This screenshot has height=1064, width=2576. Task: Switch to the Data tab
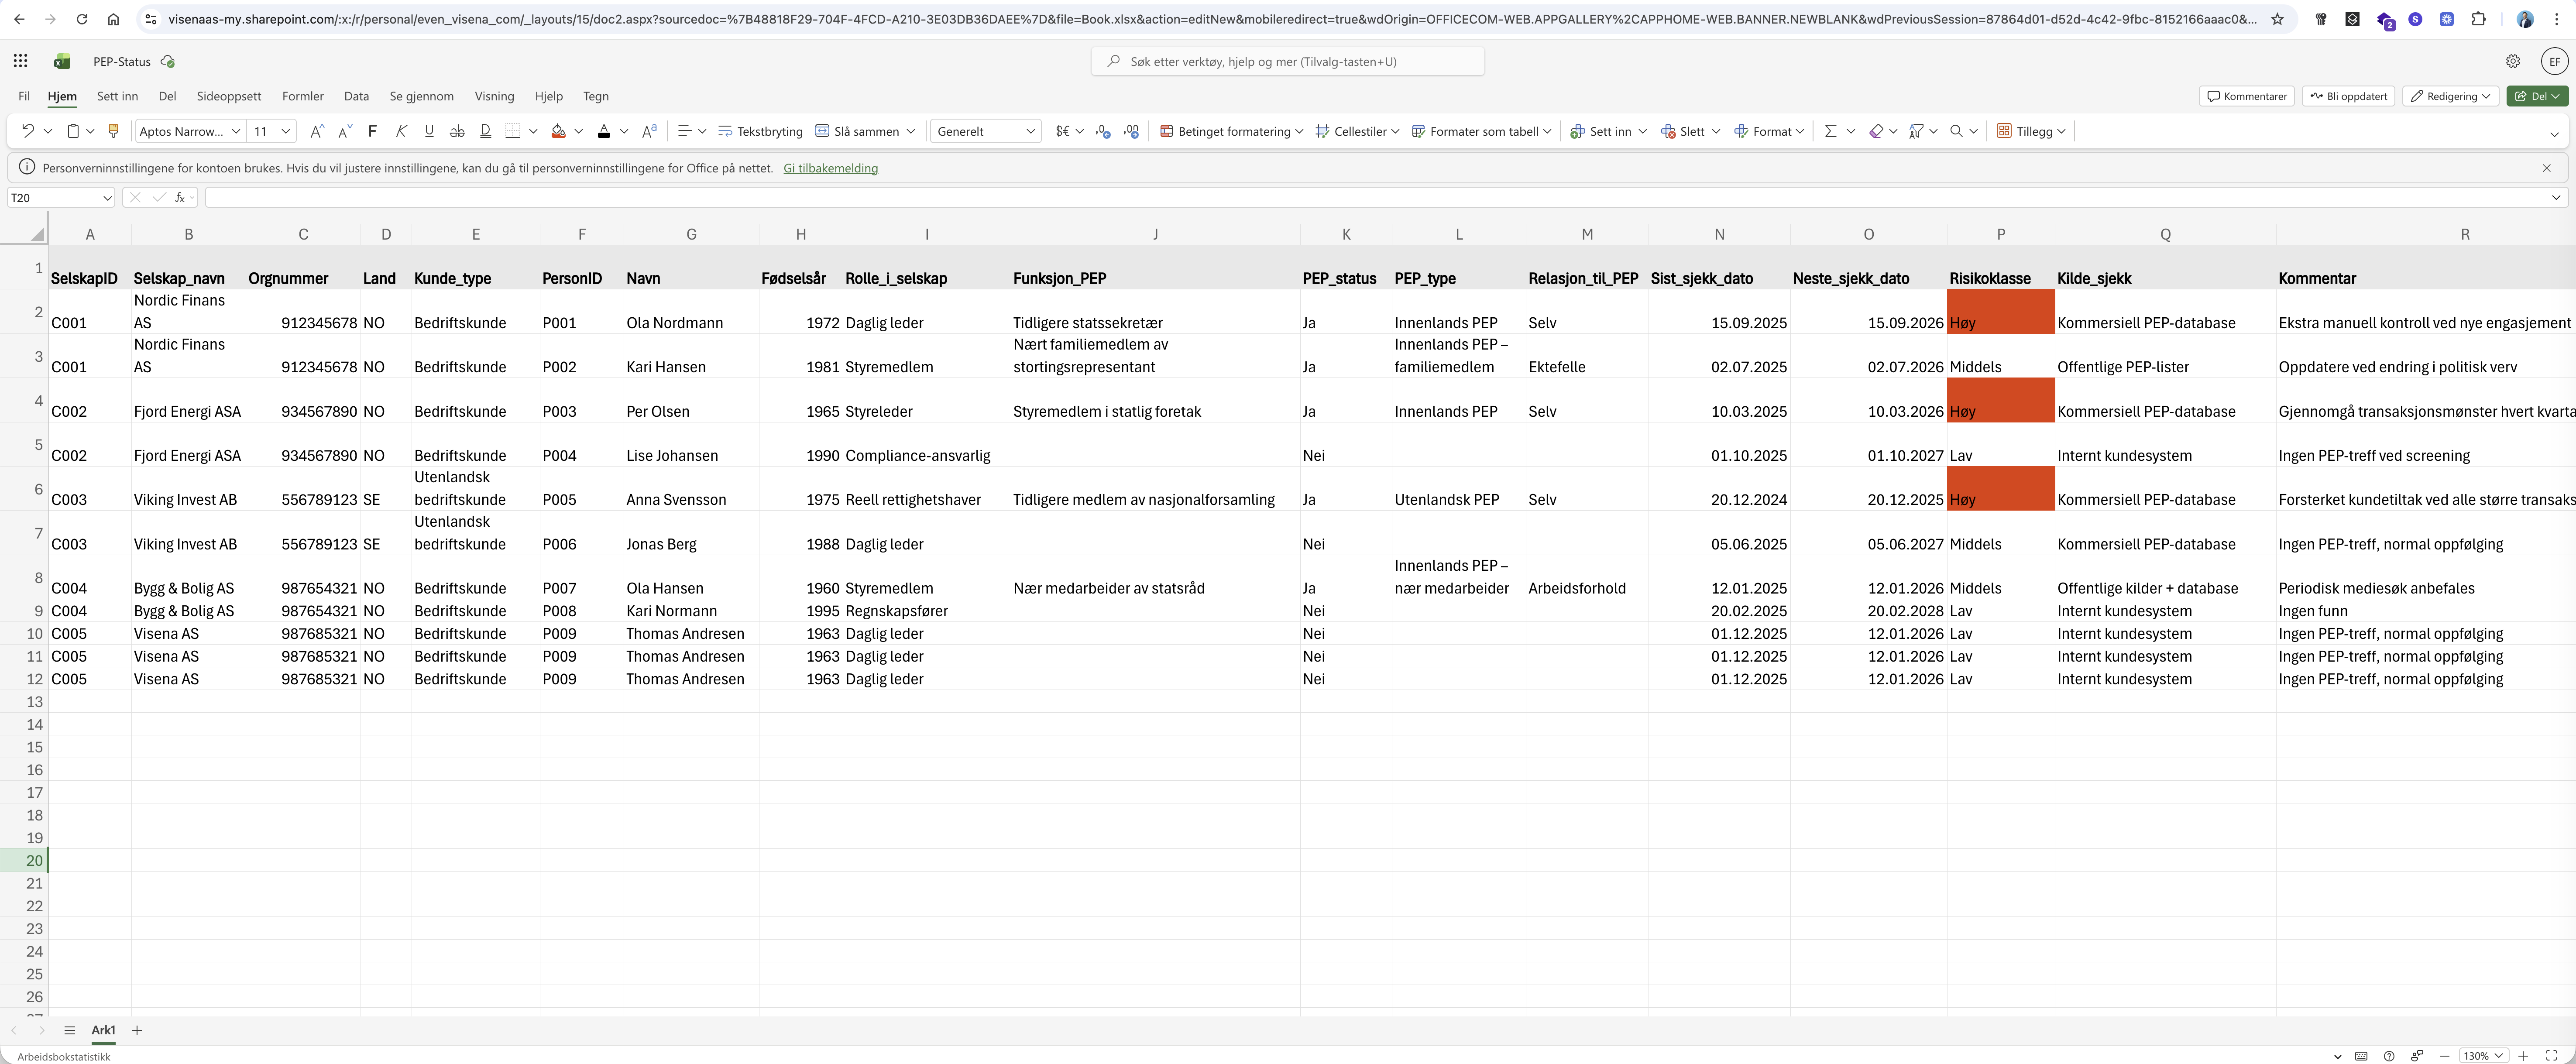[356, 96]
